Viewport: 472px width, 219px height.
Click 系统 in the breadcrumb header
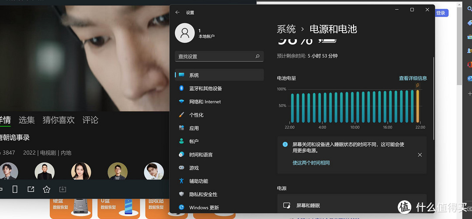click(x=286, y=29)
